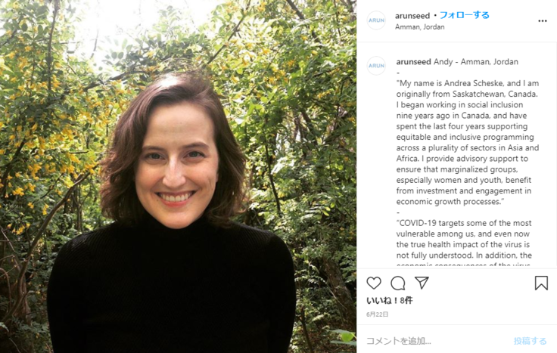Open the three-dot more options menu
The height and width of the screenshot is (353, 557).
[x=542, y=20]
